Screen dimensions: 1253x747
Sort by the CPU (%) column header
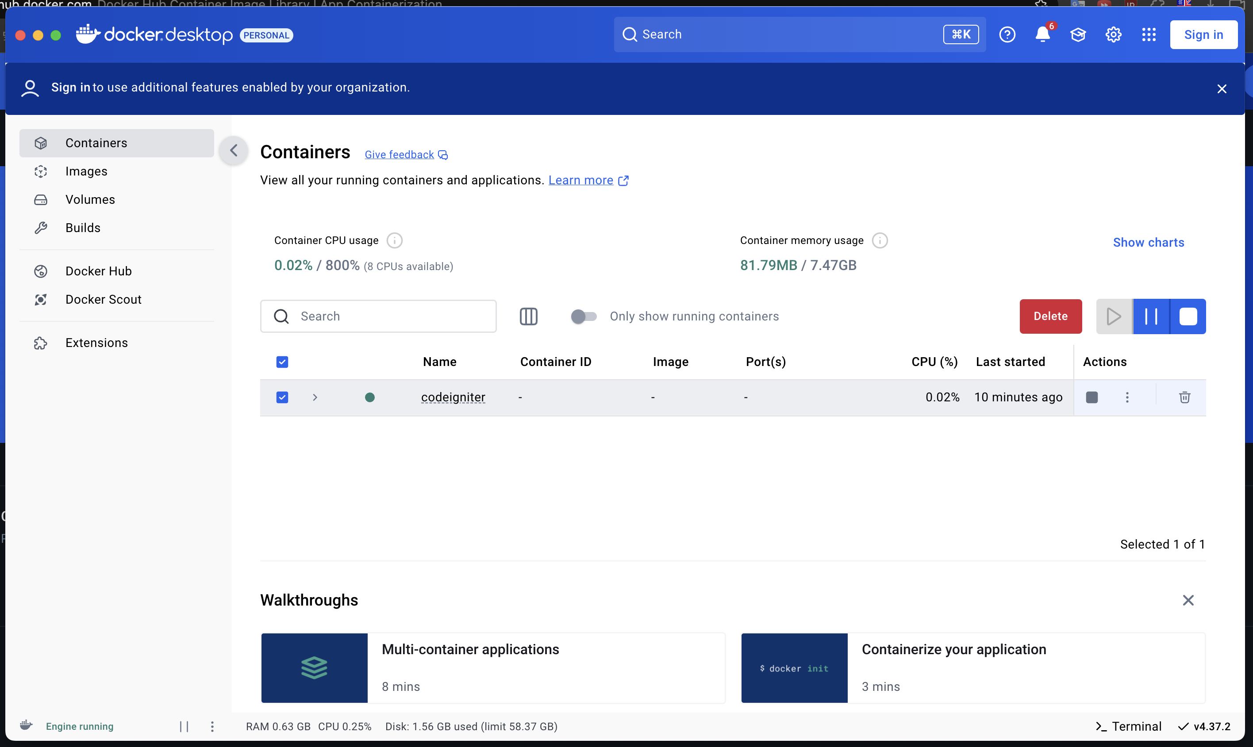934,362
